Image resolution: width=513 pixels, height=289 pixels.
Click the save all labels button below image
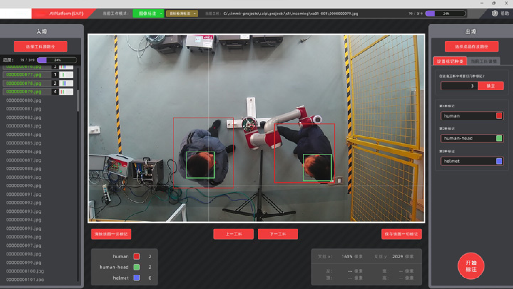point(401,234)
